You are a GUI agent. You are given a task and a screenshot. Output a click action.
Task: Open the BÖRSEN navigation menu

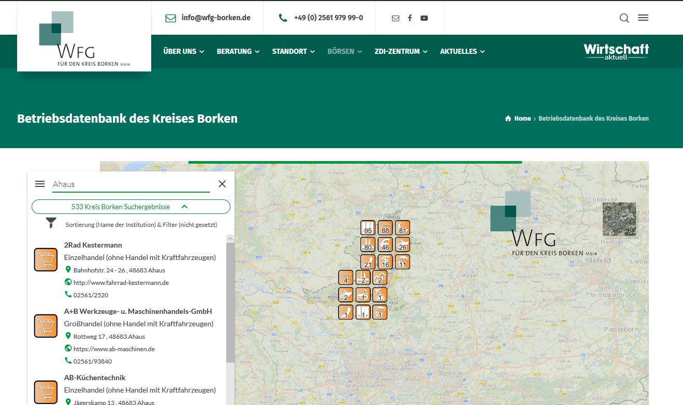point(345,51)
